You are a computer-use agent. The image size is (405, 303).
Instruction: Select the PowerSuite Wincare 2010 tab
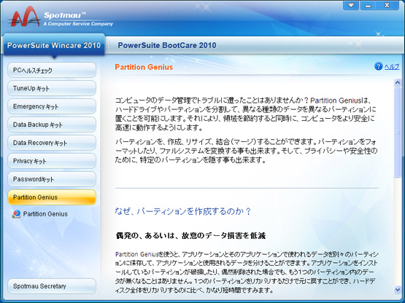[54, 45]
